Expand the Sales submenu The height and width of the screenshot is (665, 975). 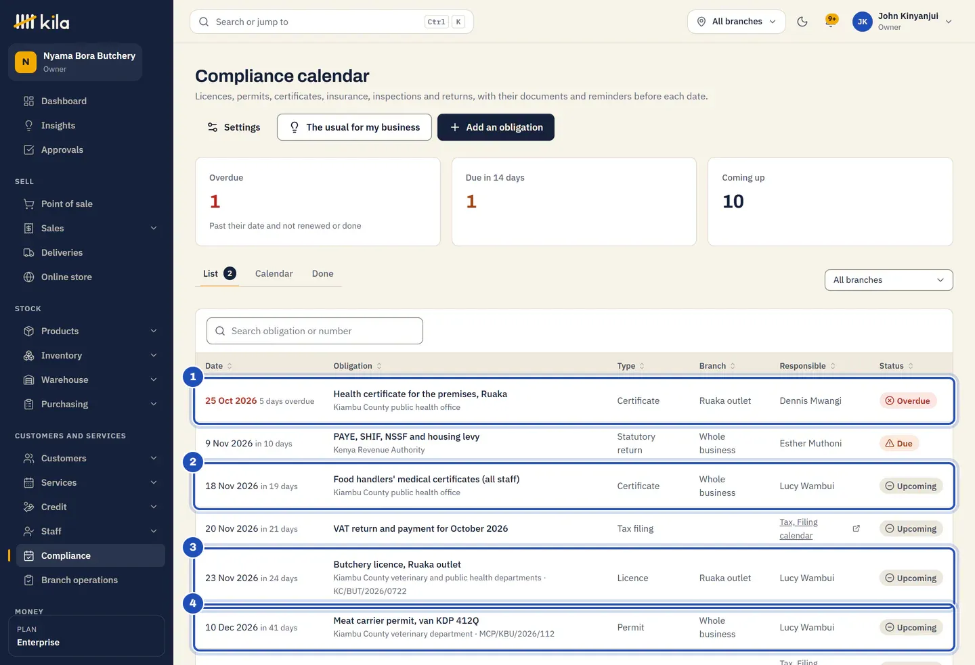click(x=154, y=229)
